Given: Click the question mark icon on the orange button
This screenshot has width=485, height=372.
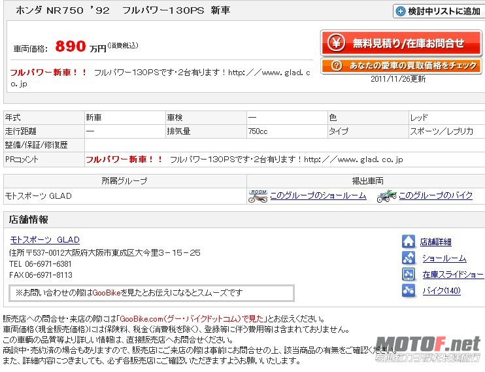Looking at the screenshot, I should pos(336,65).
